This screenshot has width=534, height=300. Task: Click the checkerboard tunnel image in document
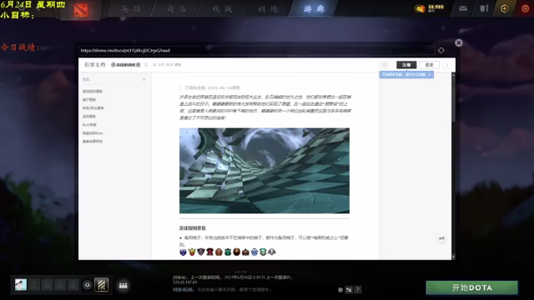[x=264, y=170]
